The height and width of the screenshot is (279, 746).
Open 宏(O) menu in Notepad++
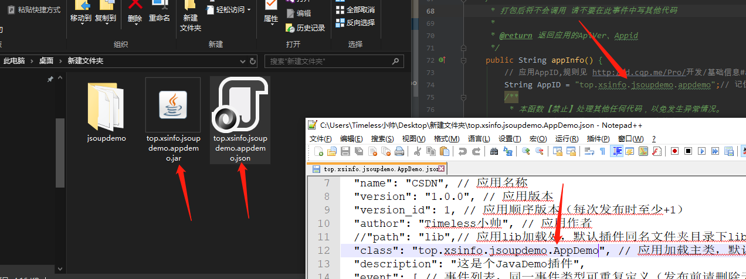538,139
